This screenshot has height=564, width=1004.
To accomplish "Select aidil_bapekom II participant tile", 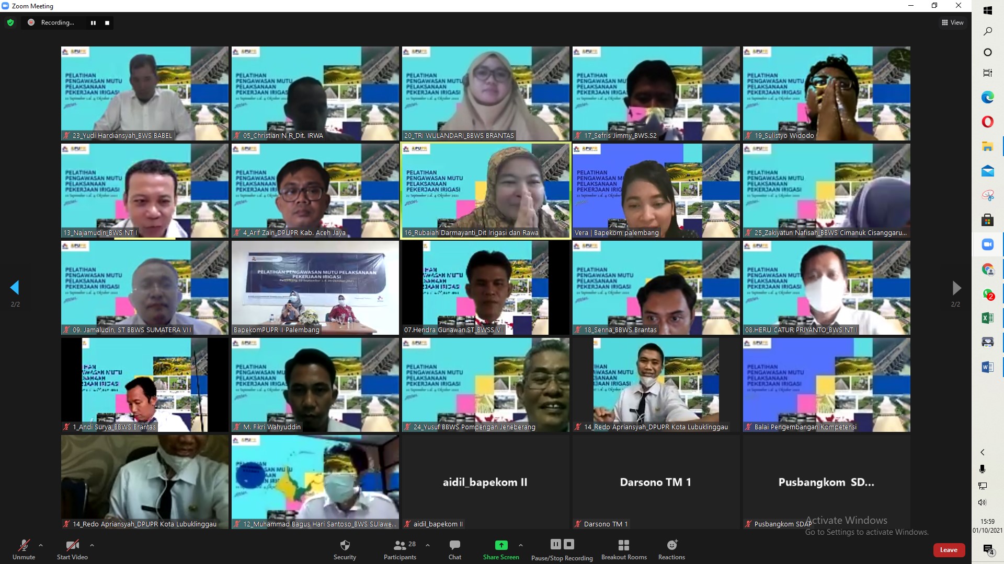I will pos(486,482).
